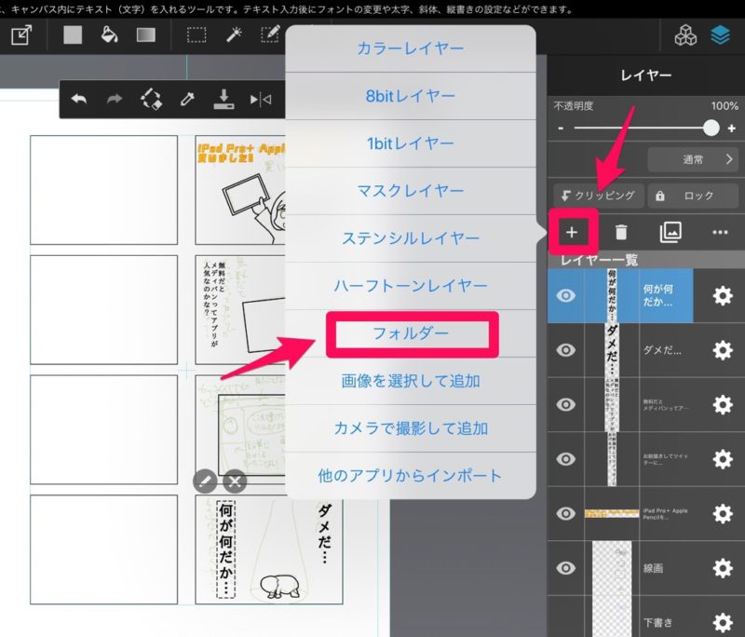Choose マスクレイヤー from the menu
Viewport: 745px width, 637px height.
pyautogui.click(x=411, y=191)
